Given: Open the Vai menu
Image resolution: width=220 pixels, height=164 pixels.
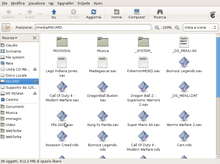Looking at the screenshot, I should [x=51, y=3].
